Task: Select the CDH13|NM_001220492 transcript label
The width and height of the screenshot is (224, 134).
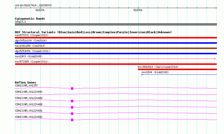Action: pyautogui.click(x=29, y=117)
